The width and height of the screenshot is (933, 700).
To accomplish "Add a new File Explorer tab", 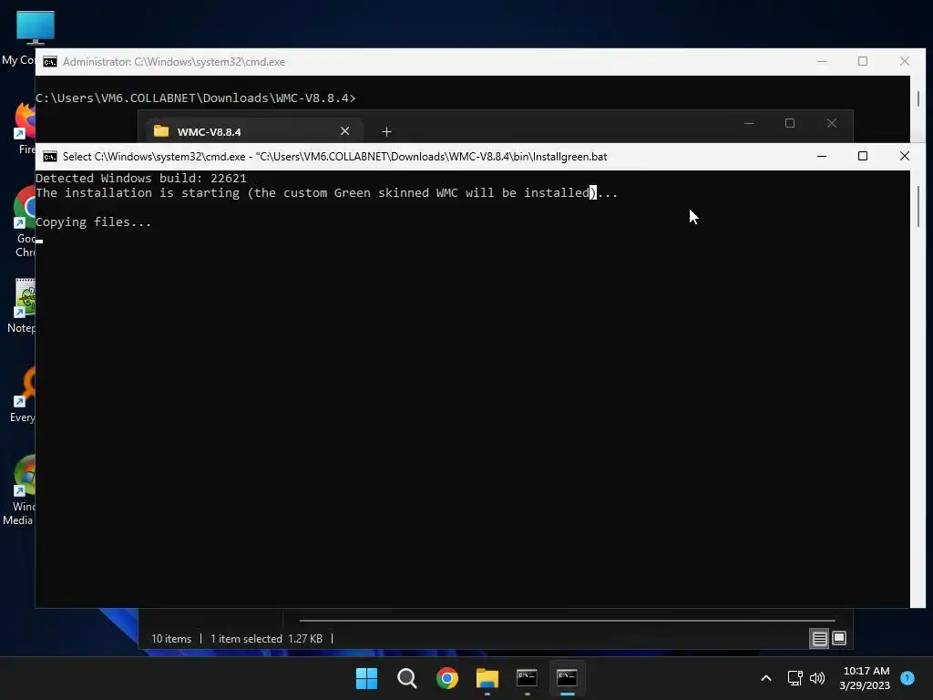I will [x=386, y=131].
